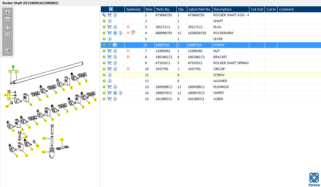Click latest part number 1820830C93

pyautogui.click(x=197, y=33)
